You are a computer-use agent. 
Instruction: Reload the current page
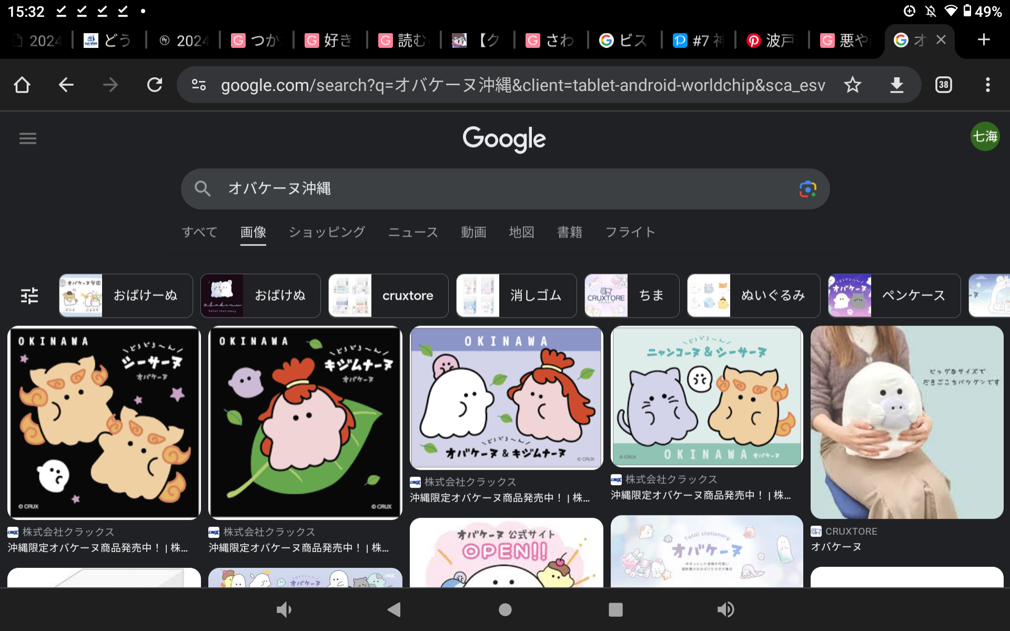tap(155, 85)
